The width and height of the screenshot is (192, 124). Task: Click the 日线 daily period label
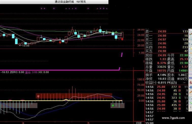pos(139,123)
